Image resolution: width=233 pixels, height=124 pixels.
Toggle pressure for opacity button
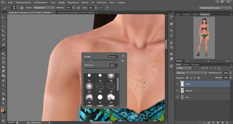click(78, 8)
